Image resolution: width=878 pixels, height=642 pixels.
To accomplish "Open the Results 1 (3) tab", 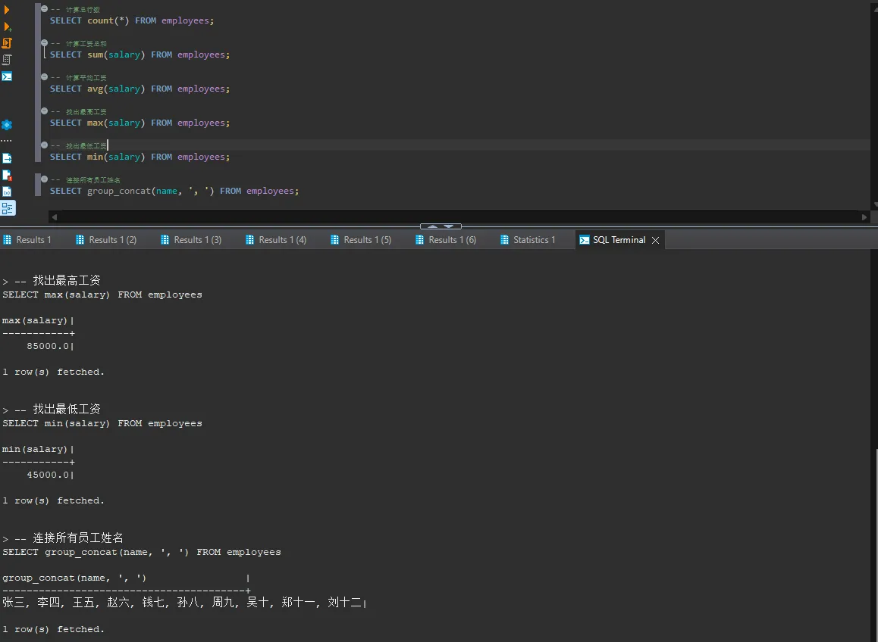I will click(x=192, y=240).
